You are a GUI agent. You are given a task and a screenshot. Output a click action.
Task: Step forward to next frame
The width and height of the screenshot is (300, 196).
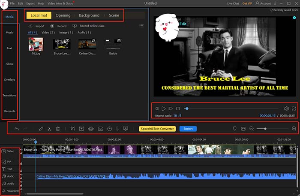pos(171,109)
